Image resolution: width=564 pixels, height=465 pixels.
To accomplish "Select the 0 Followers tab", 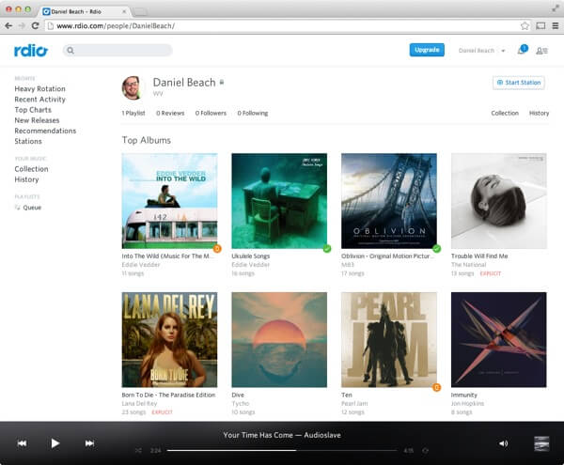I will pyautogui.click(x=211, y=113).
